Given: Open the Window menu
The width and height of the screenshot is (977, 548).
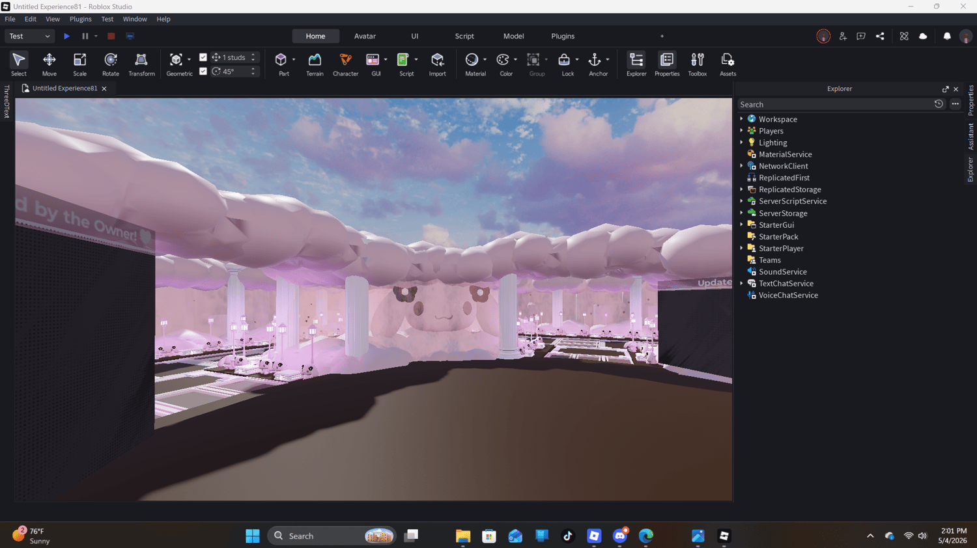Looking at the screenshot, I should coord(135,19).
